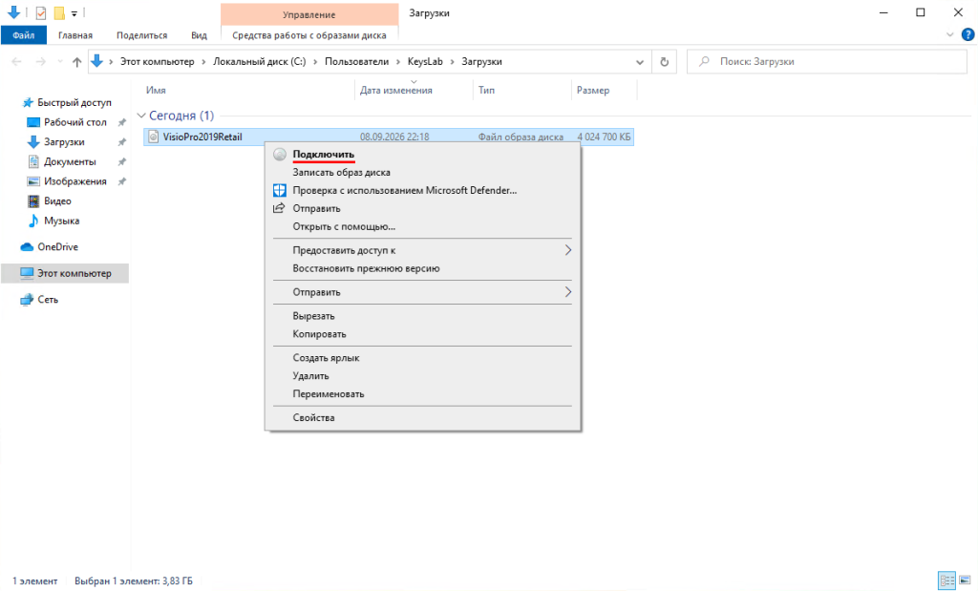Select OneDrive in navigation pane
Viewport: 978px width, 591px height.
tap(58, 247)
